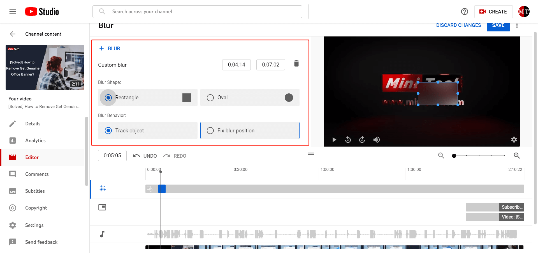Mute the preview volume
Image resolution: width=538 pixels, height=253 pixels.
[x=376, y=140]
